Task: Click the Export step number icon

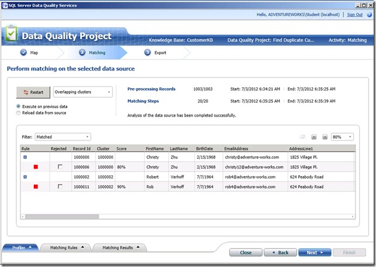Action: click(x=148, y=52)
